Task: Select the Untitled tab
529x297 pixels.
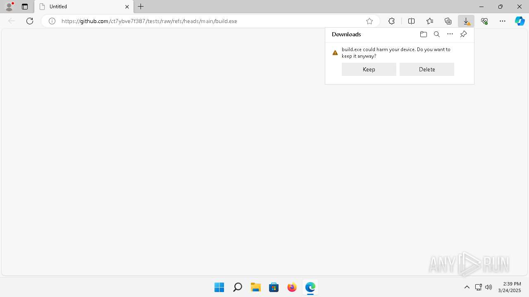Action: click(x=84, y=7)
